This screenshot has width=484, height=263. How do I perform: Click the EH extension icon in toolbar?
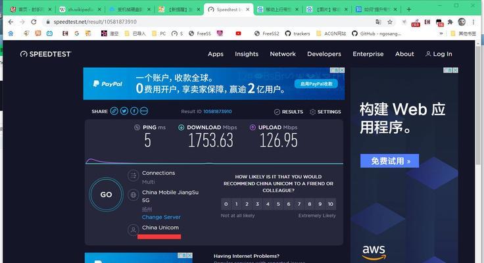[x=427, y=22]
